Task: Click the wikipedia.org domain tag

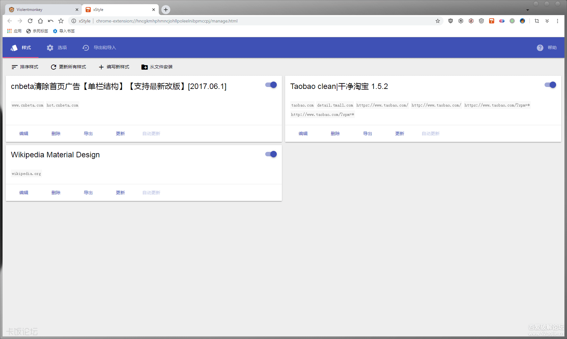Action: pos(26,174)
